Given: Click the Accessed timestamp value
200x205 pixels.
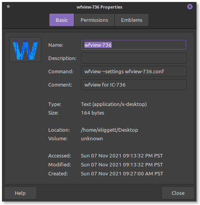Looking at the screenshot, I should pyautogui.click(x=122, y=156).
